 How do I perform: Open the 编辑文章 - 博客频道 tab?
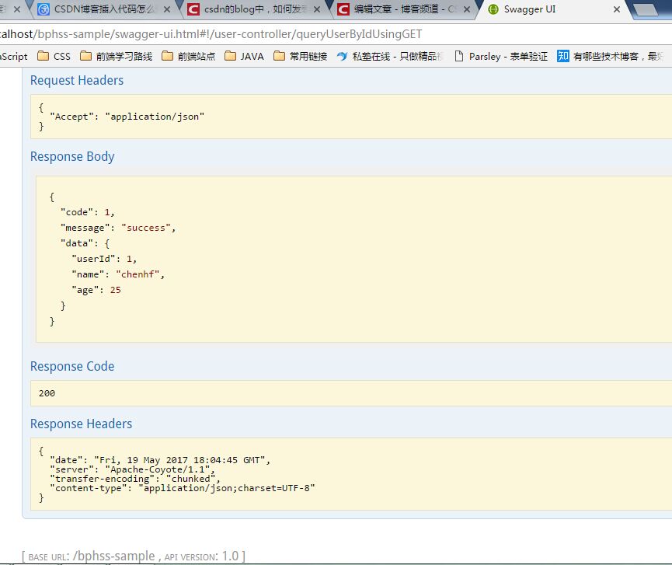click(x=405, y=9)
